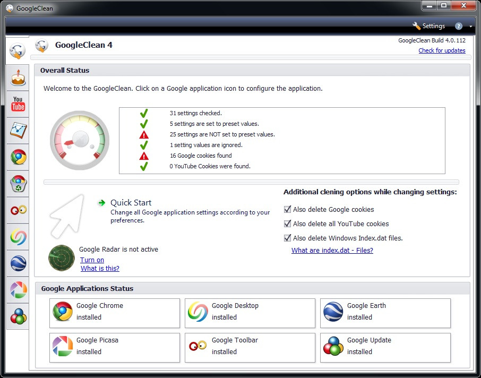481x378 pixels.
Task: Open the line-chart sidebar tab
Action: click(x=18, y=131)
